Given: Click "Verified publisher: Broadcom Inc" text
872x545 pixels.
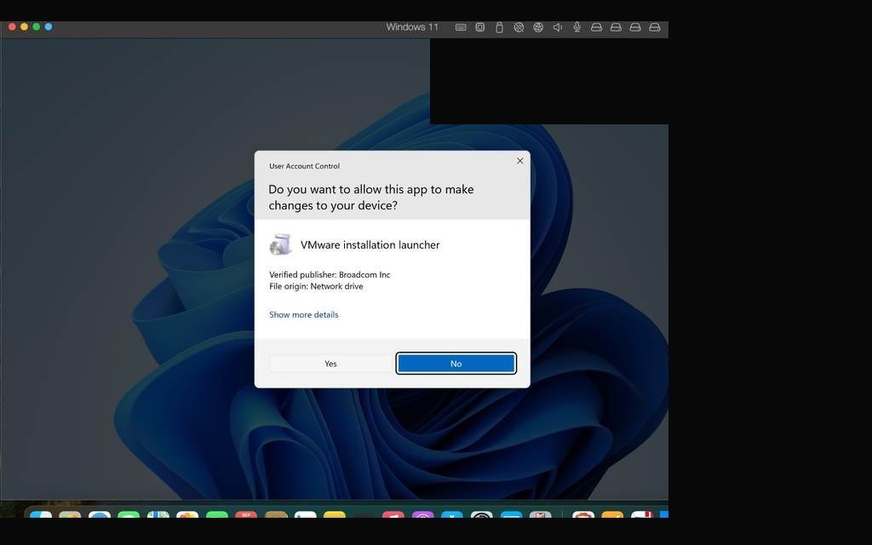Looking at the screenshot, I should click(x=330, y=275).
